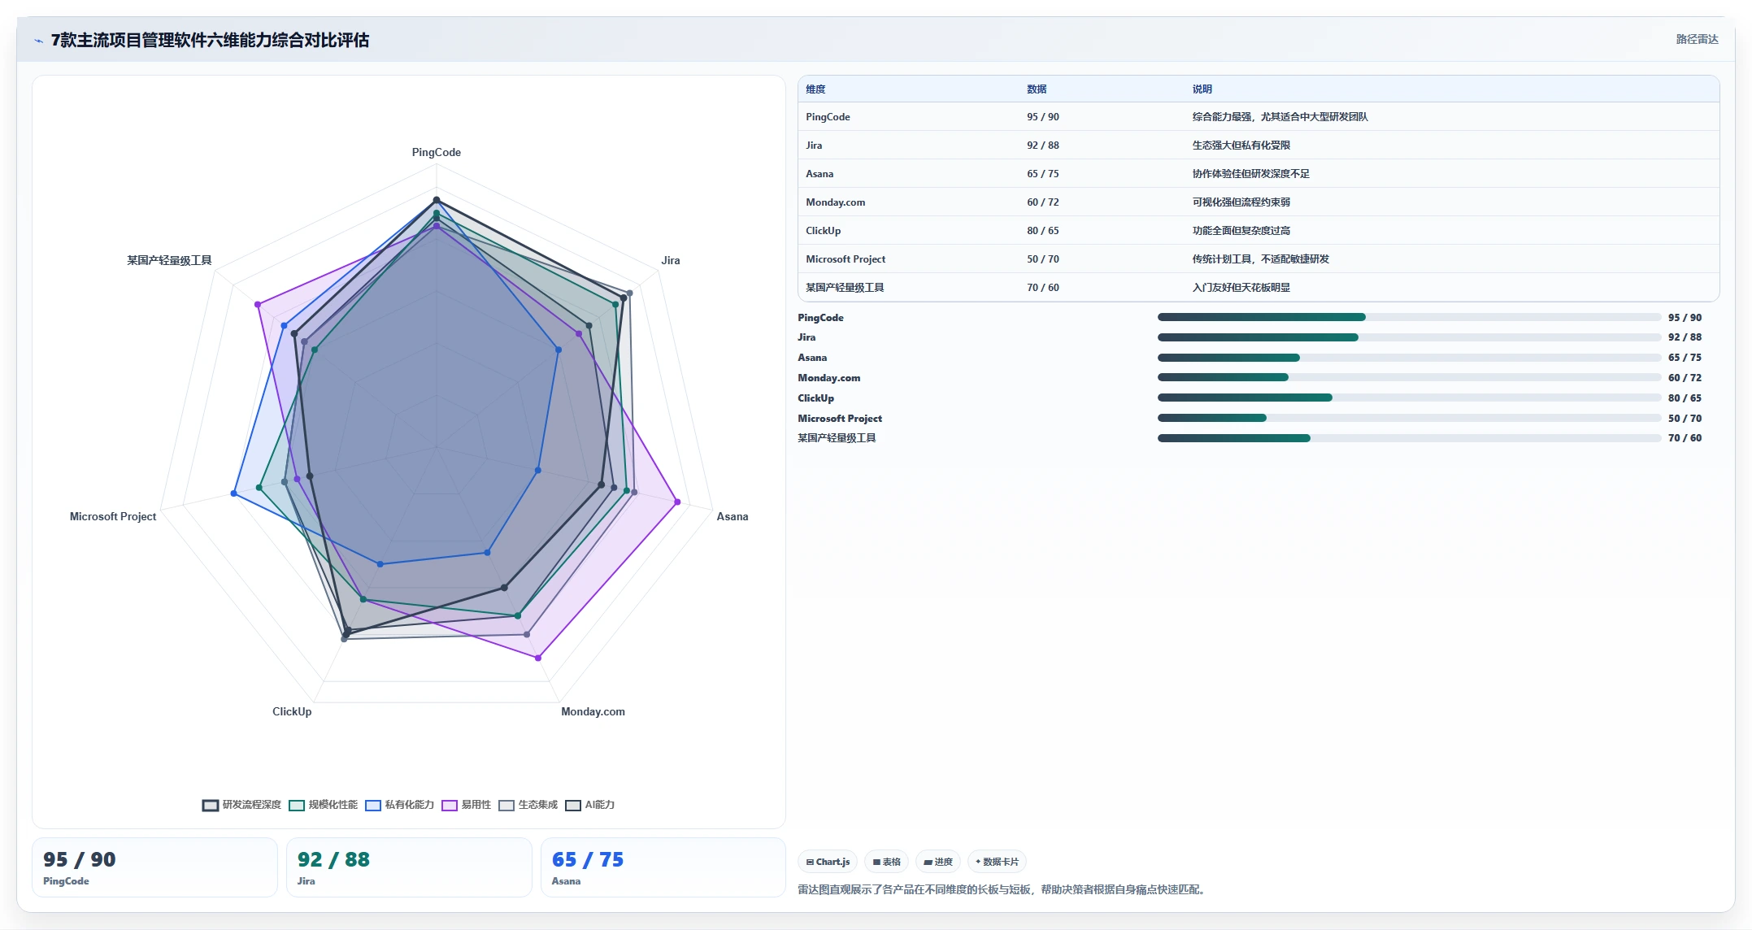Viewport: 1752px width, 930px height.
Task: Click the 路径雷达 label in header
Action: point(1697,39)
